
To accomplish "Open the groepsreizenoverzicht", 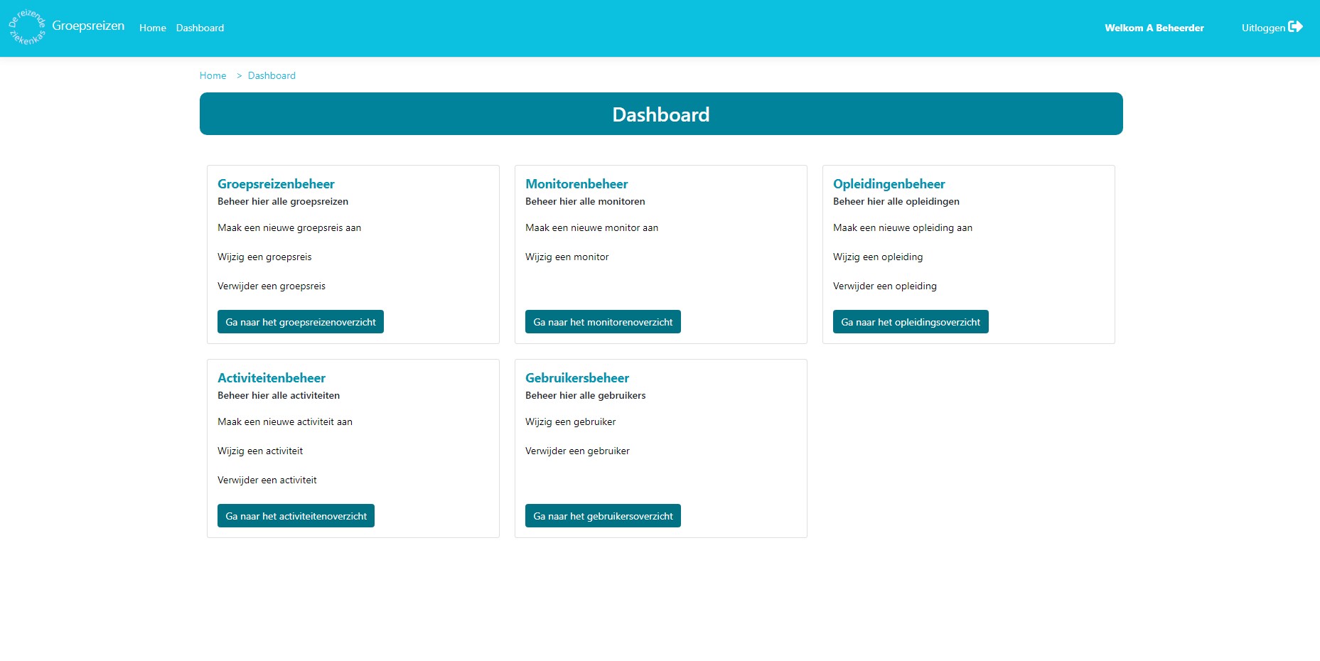I will coord(300,321).
